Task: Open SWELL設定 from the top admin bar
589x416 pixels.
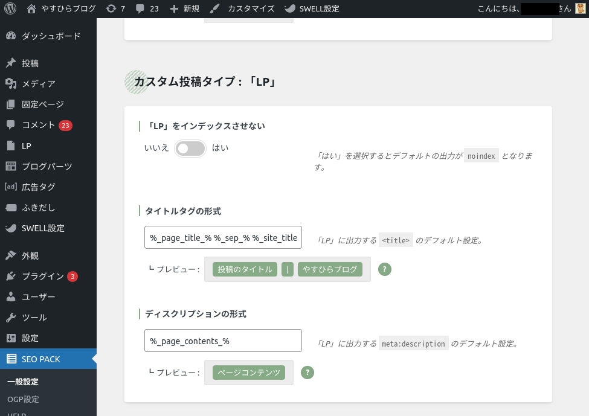Action: click(x=312, y=9)
